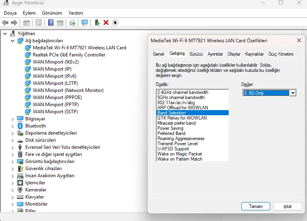The height and width of the screenshot is (221, 307).
Task: Go back with the left arrow toolbar icon
Action: coord(5,22)
